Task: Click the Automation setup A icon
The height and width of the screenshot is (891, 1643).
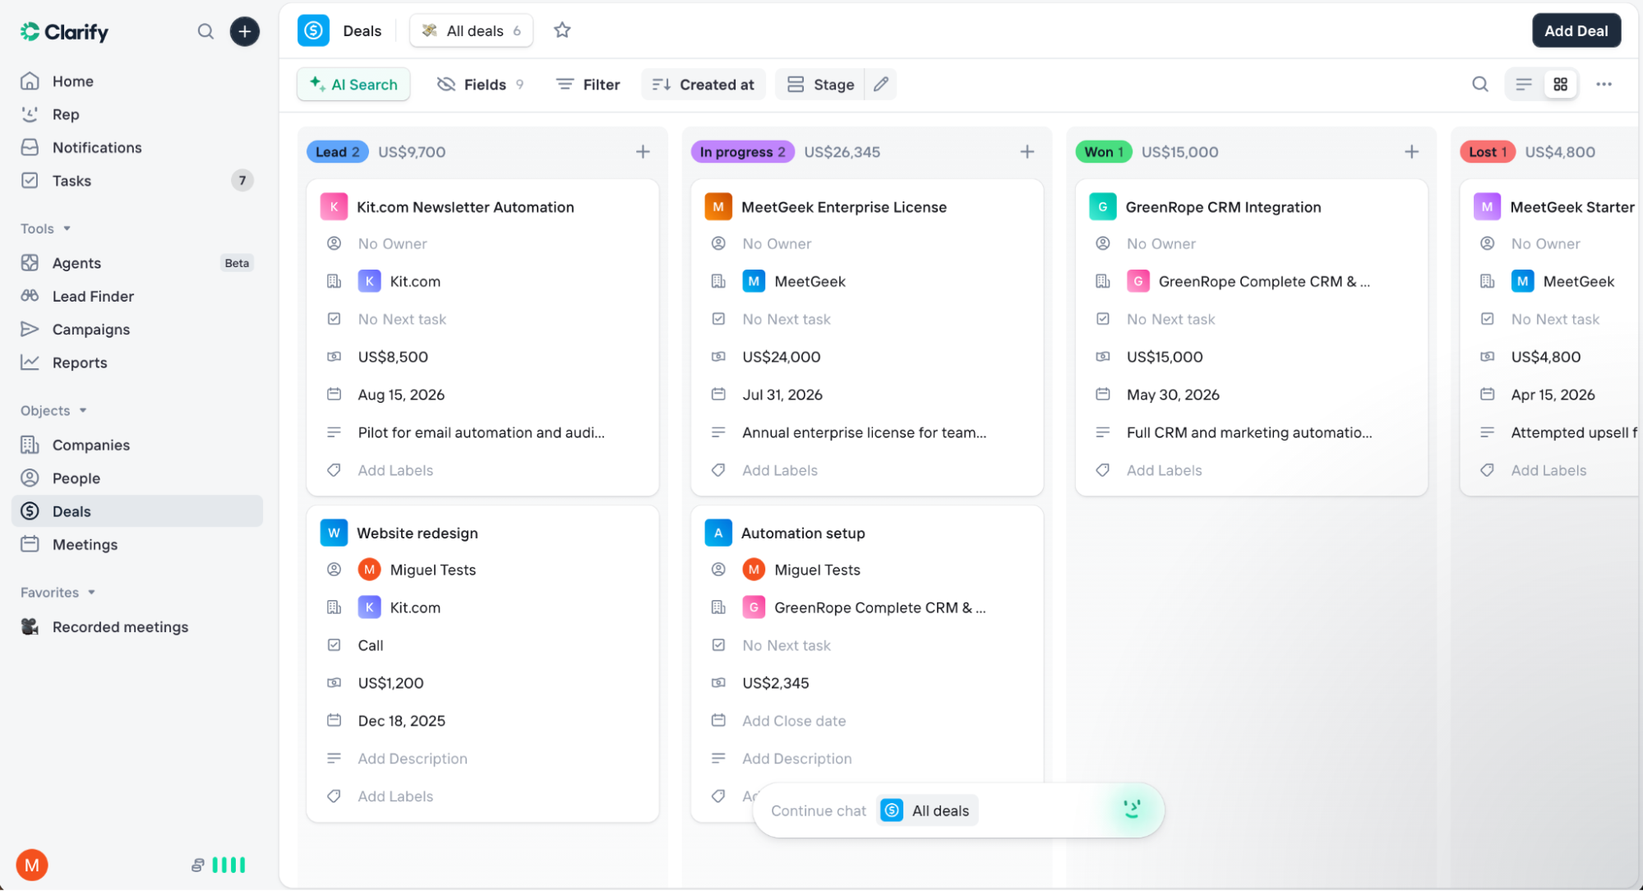Action: (718, 533)
